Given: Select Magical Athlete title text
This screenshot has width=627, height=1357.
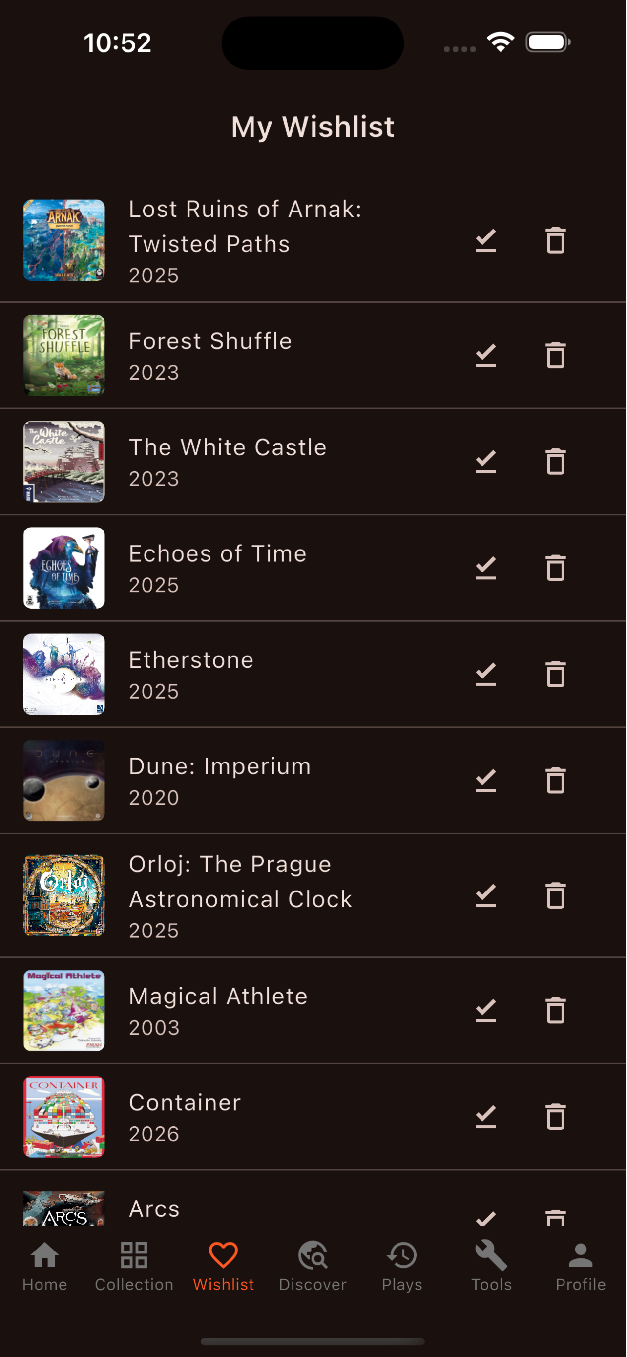Looking at the screenshot, I should [x=218, y=997].
